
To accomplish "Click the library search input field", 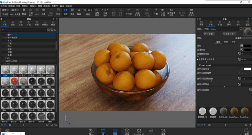I will pyautogui.click(x=24, y=30).
